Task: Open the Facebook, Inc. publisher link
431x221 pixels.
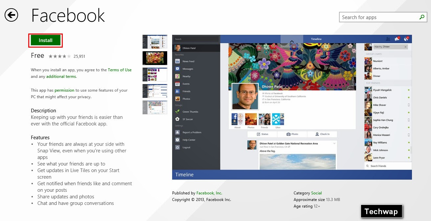Action: (x=209, y=193)
